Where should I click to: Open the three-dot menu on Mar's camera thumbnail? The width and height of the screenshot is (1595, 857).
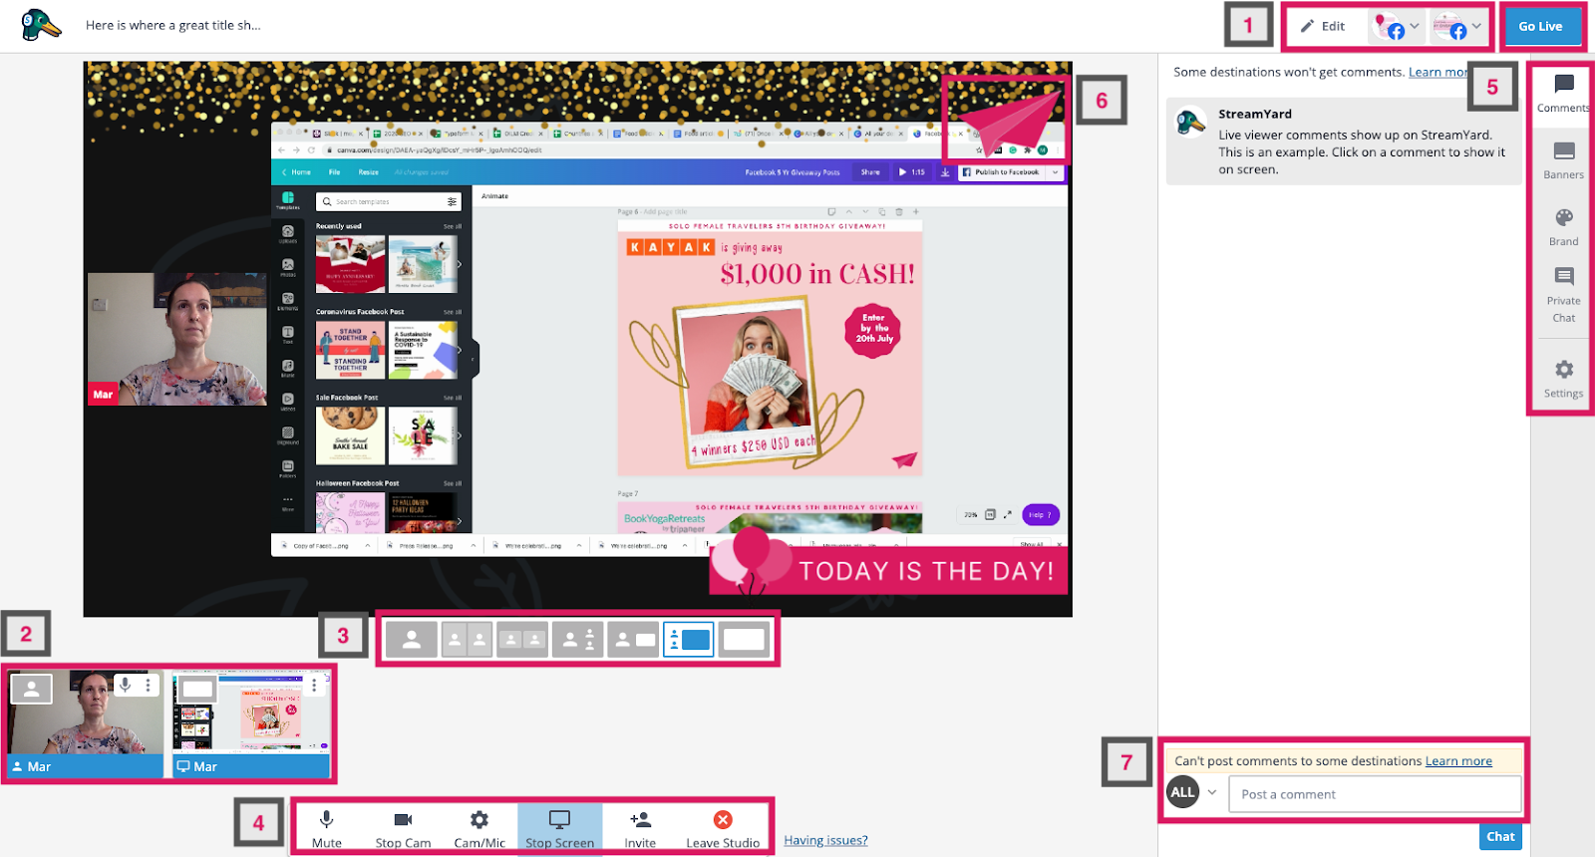[149, 686]
